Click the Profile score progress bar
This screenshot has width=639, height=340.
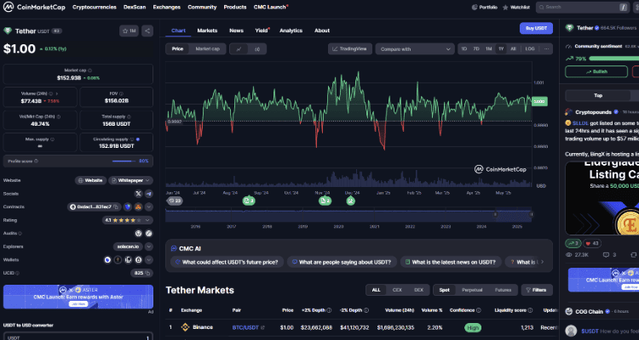(x=124, y=161)
